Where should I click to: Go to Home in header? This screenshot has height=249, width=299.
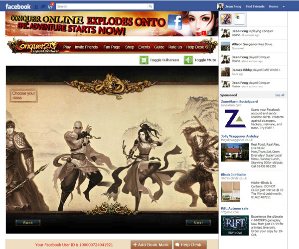[274, 6]
